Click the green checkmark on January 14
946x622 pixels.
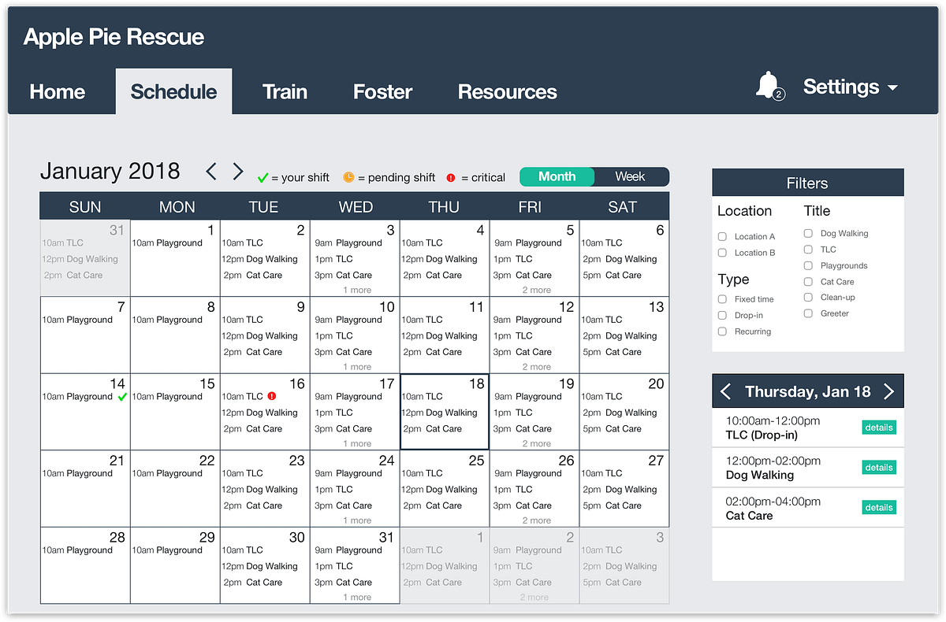click(121, 397)
